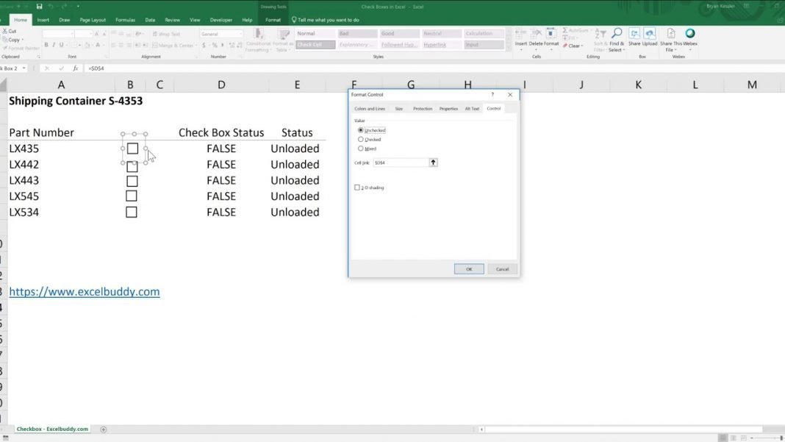Image resolution: width=785 pixels, height=442 pixels.
Task: Click the OK button
Action: 469,269
